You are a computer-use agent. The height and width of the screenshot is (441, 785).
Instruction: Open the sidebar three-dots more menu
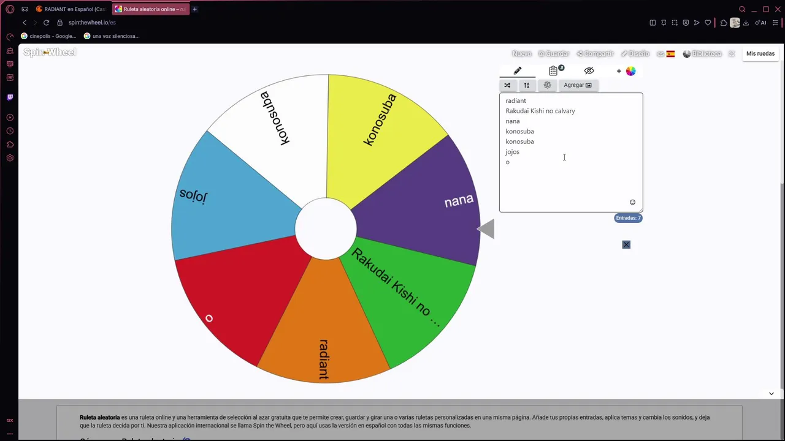10,433
